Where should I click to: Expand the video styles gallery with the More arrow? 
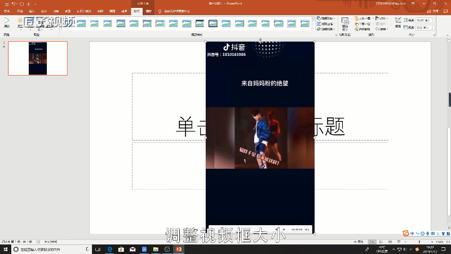click(x=313, y=27)
